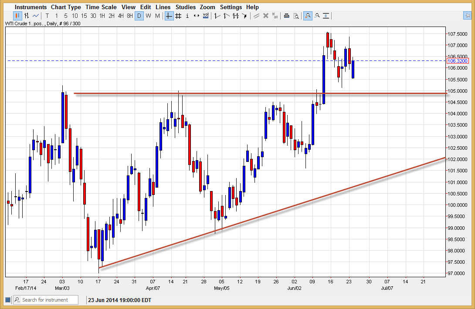The image size is (475, 309).
Task: Open the Time Scale dropdown
Action: [101, 7]
